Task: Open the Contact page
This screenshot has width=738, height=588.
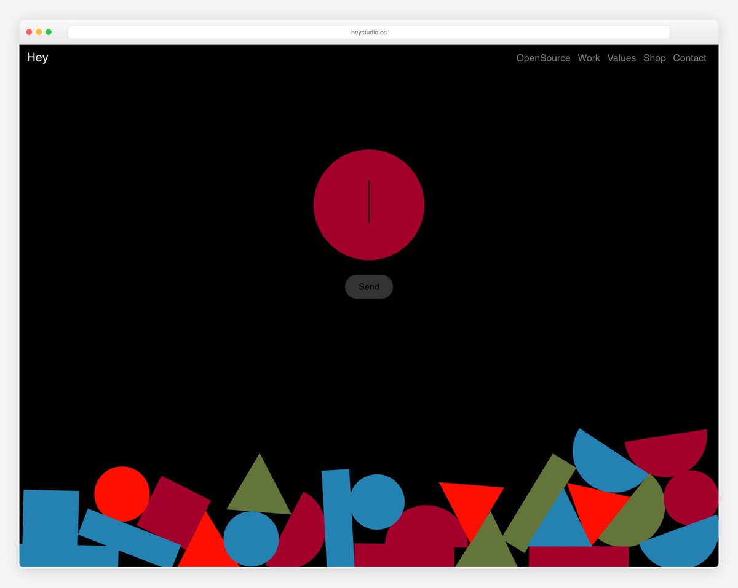Action: point(689,58)
